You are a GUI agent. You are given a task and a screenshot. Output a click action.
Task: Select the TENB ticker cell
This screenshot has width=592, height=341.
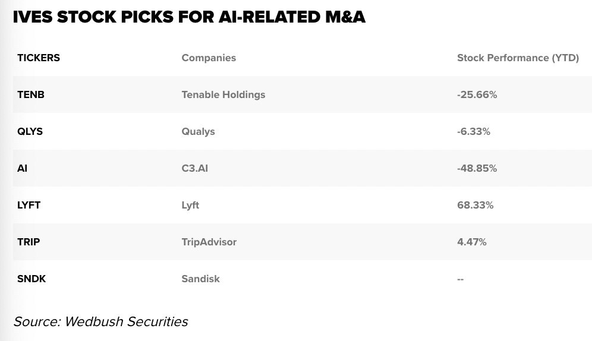click(x=31, y=94)
